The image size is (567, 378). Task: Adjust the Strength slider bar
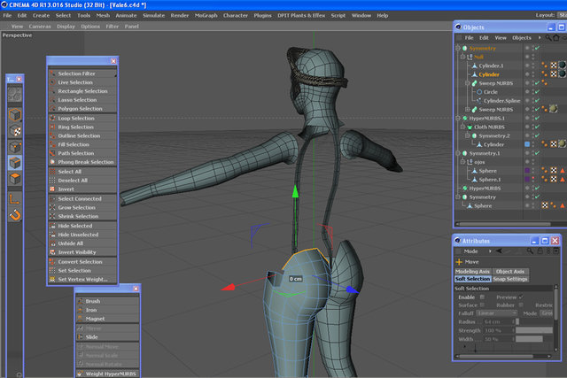pos(534,330)
